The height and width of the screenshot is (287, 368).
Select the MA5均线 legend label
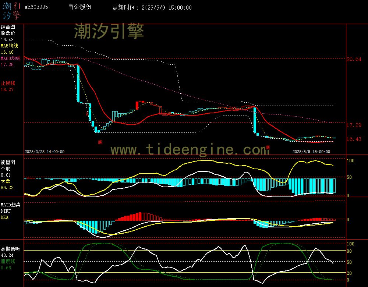[10, 46]
